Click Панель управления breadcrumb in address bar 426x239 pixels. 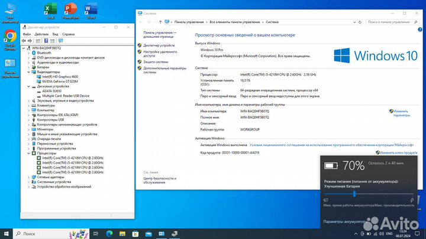coord(189,22)
